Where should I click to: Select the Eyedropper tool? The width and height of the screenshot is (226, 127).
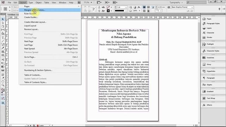click(x=3, y=78)
